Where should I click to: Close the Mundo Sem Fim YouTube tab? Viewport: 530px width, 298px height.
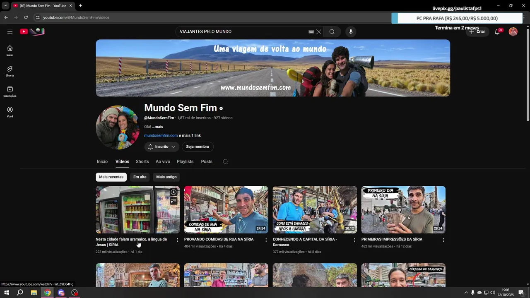[70, 6]
